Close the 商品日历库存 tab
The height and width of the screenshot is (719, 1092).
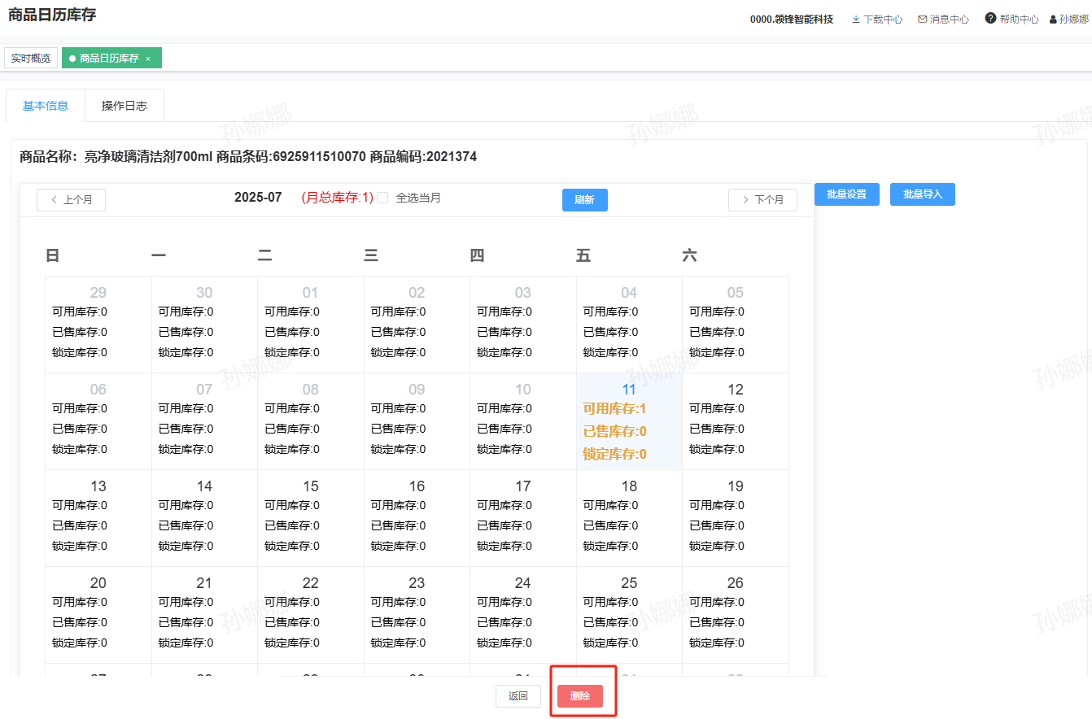(x=148, y=59)
